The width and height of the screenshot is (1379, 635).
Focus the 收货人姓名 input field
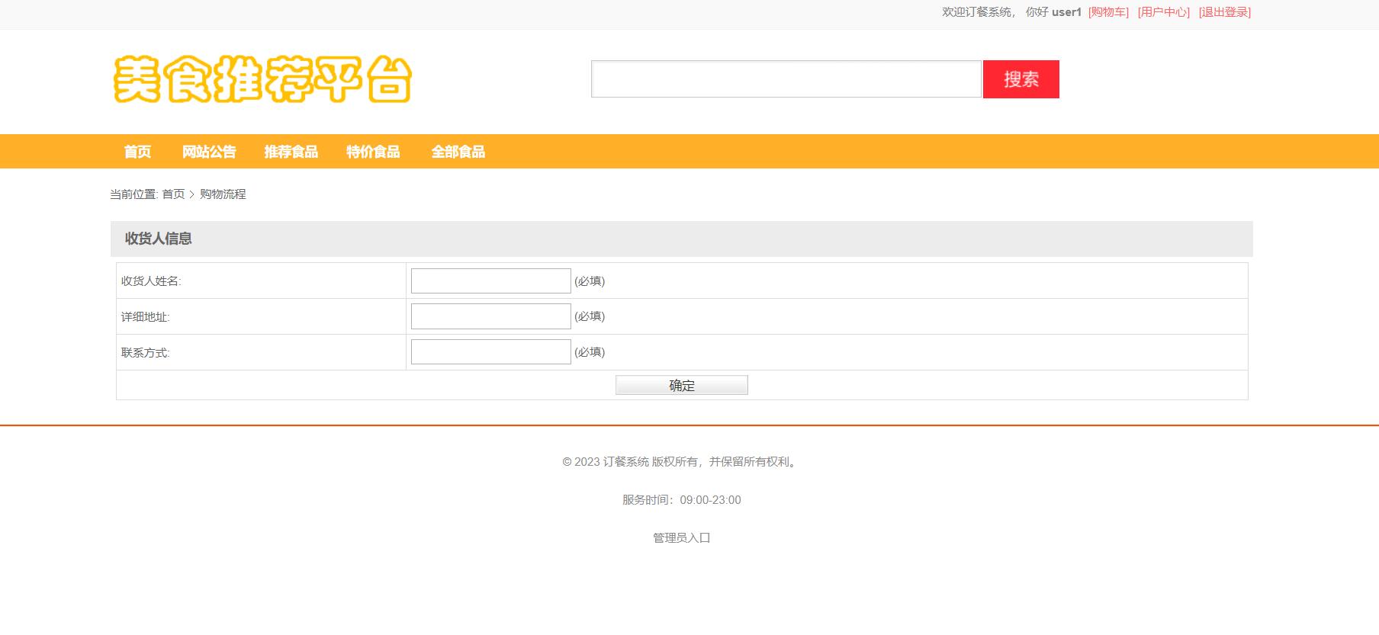[x=490, y=281]
